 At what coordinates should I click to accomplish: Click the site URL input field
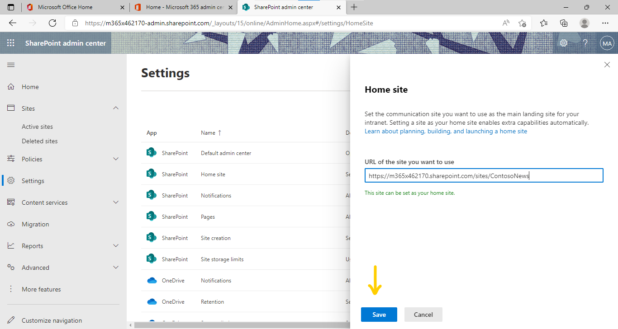(x=484, y=176)
